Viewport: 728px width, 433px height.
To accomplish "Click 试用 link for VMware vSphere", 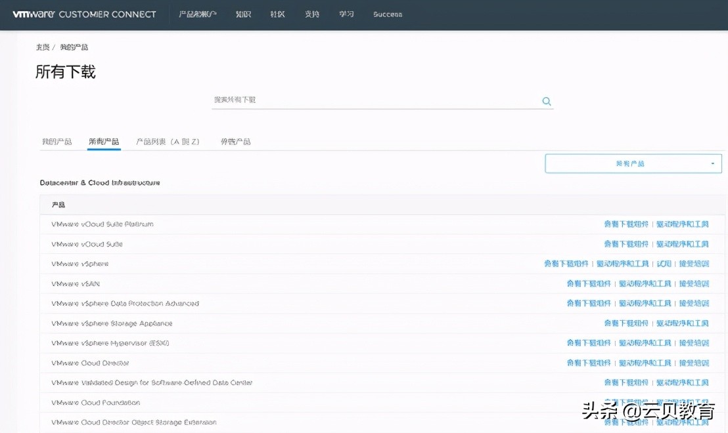I will (664, 264).
